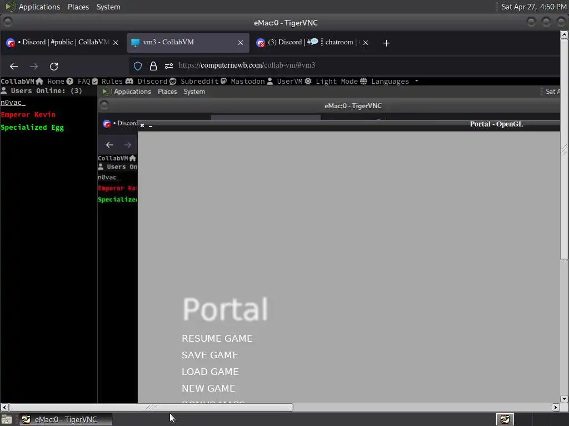Close the vm3 - CollabVM tab
The image size is (569, 426).
click(240, 43)
